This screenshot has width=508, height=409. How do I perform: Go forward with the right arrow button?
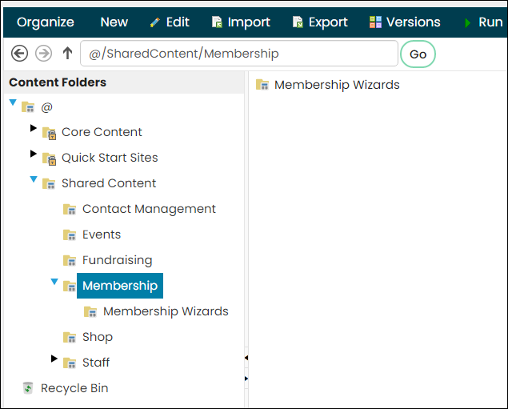[43, 53]
